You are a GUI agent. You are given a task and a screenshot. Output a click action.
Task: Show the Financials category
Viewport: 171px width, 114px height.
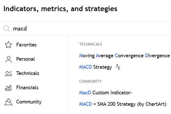tap(27, 87)
